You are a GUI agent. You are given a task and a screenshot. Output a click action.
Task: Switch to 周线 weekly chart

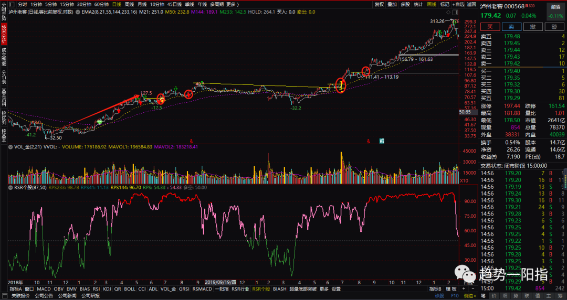129,4
